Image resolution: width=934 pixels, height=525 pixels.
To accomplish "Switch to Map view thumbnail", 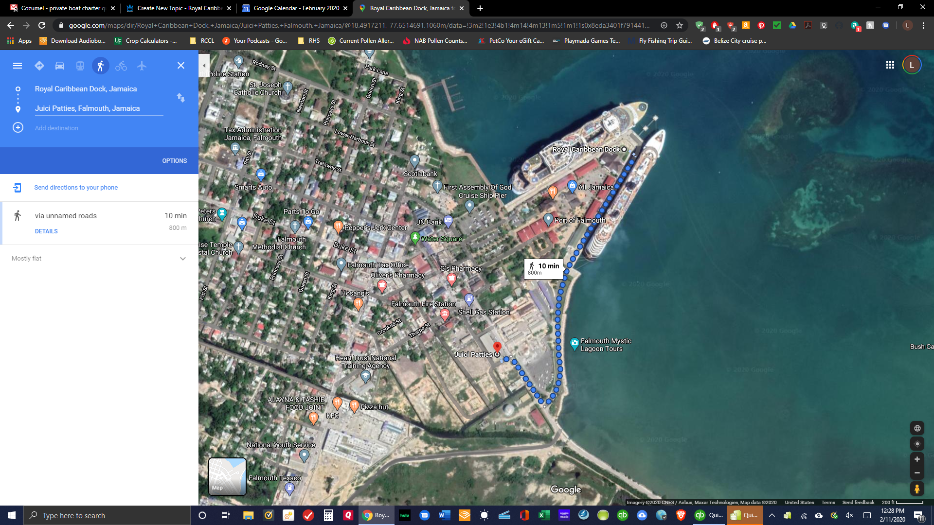I will [227, 476].
